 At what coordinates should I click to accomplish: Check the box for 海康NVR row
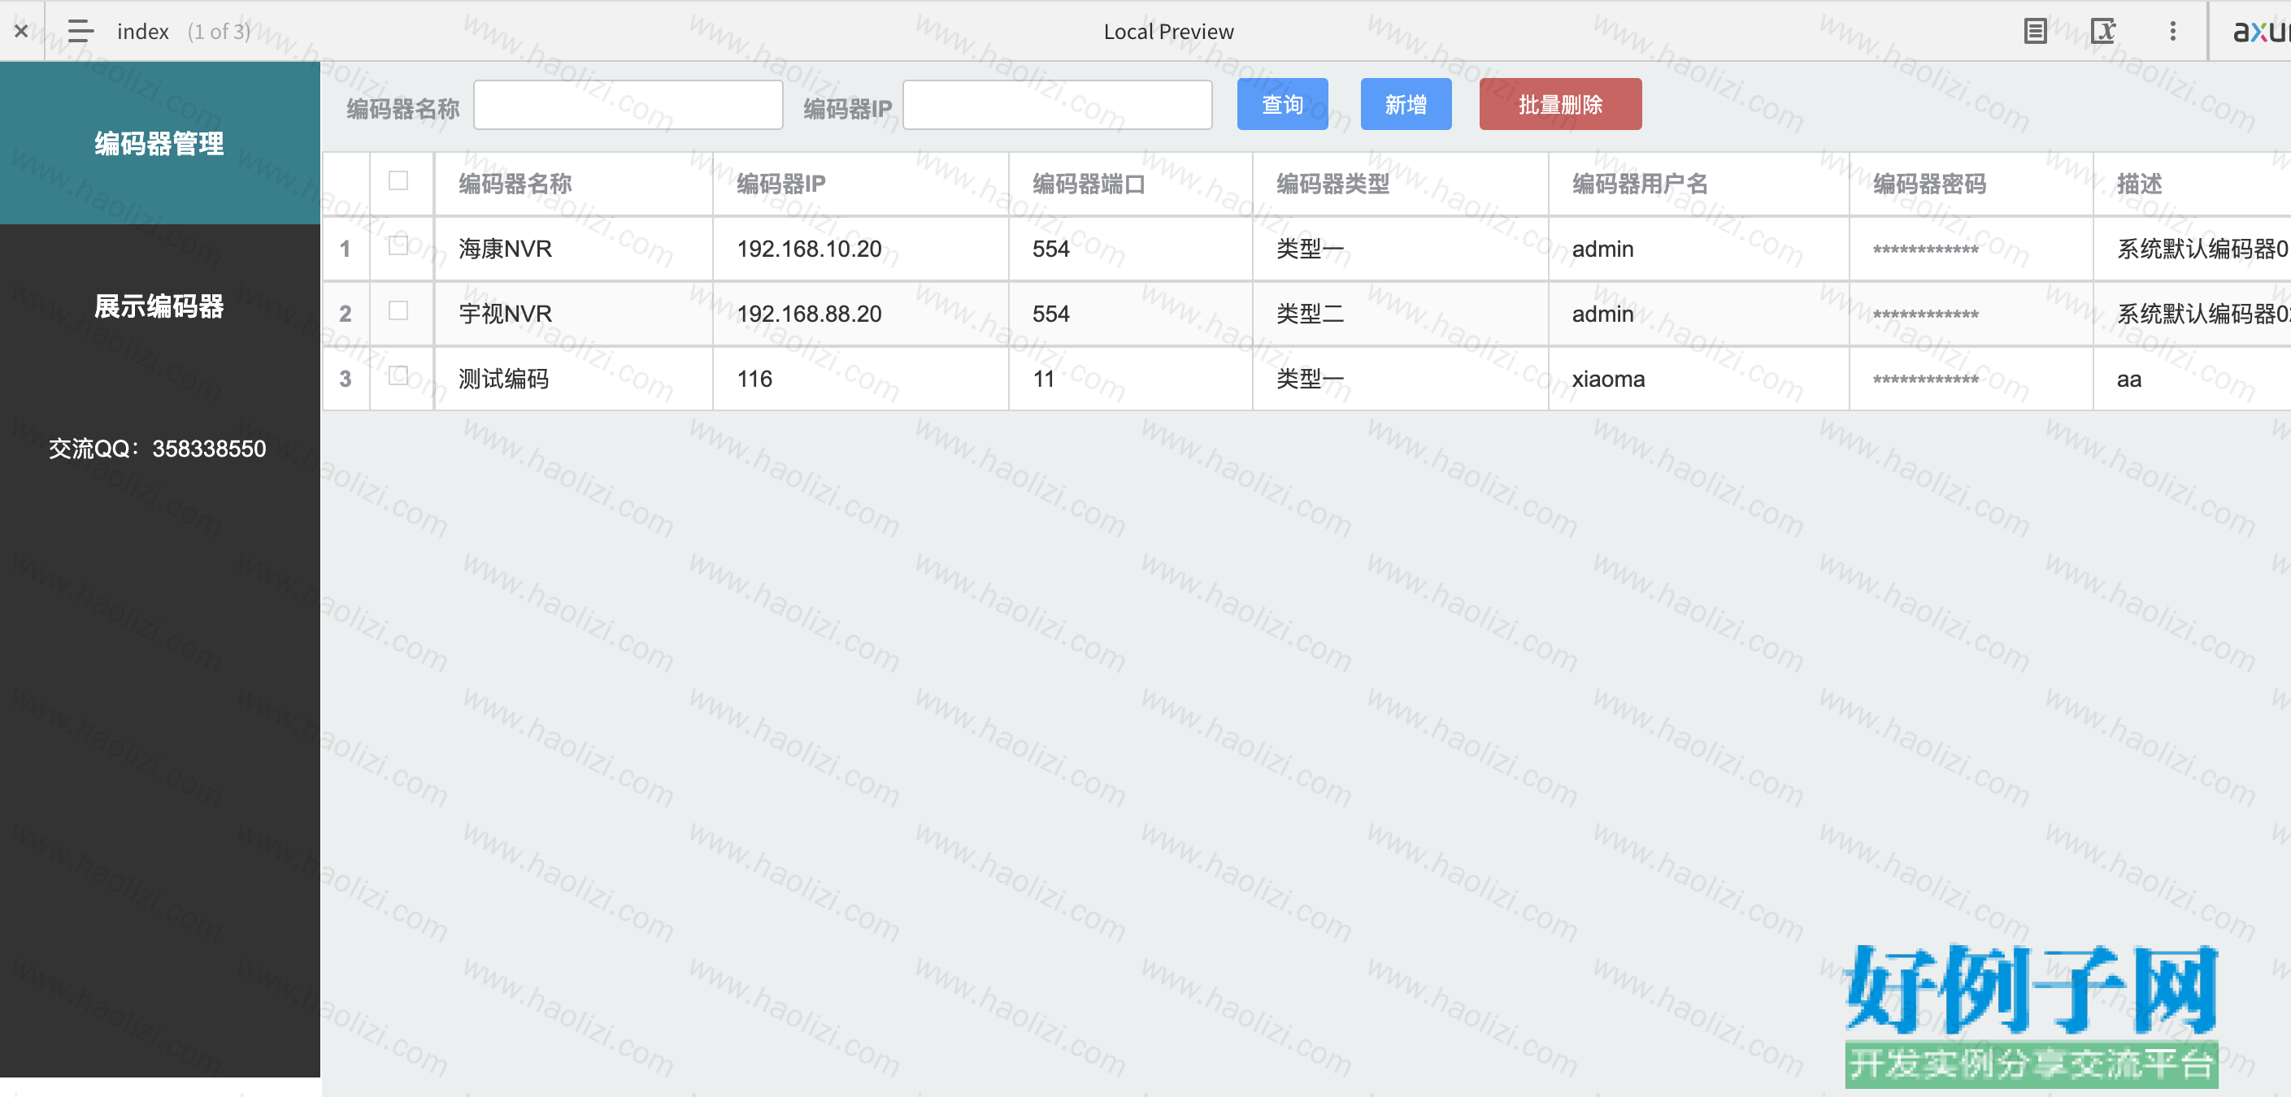pos(398,245)
